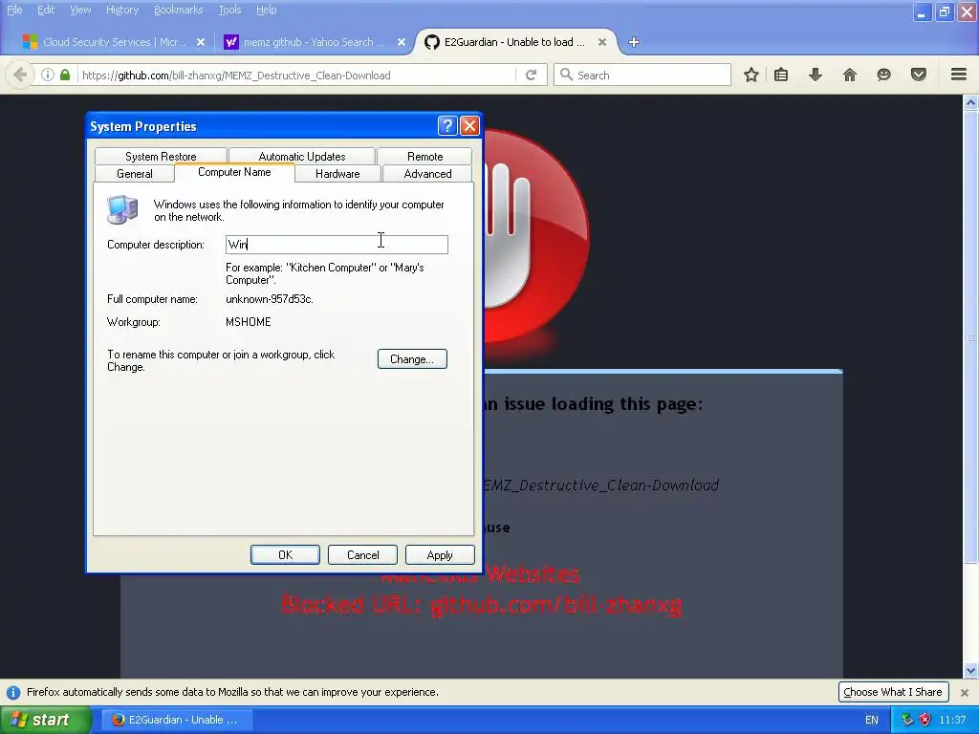
Task: Click the Firefox URL address bar
Action: click(x=297, y=75)
